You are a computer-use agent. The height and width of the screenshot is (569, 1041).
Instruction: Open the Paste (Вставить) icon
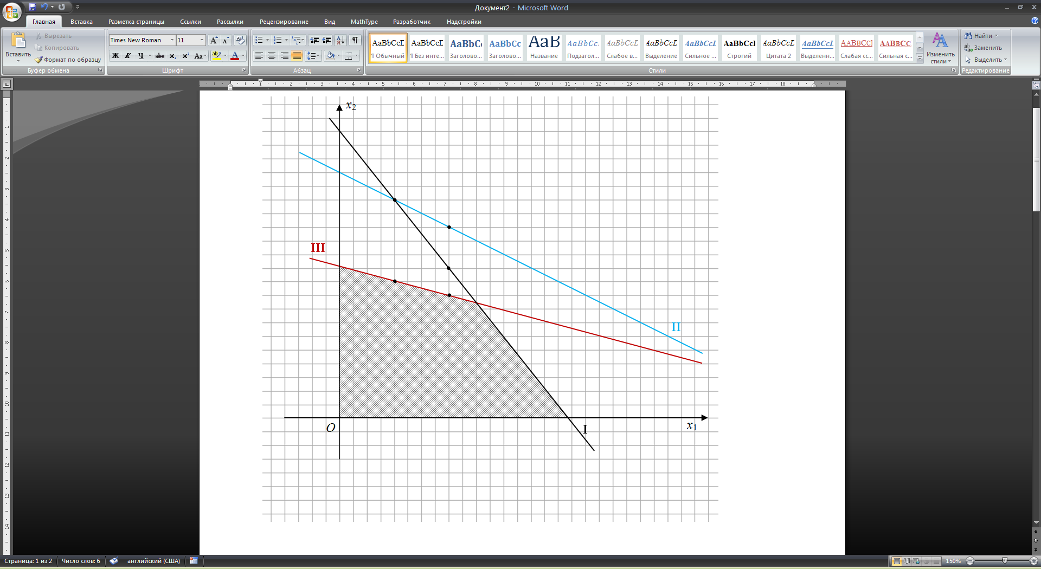18,41
